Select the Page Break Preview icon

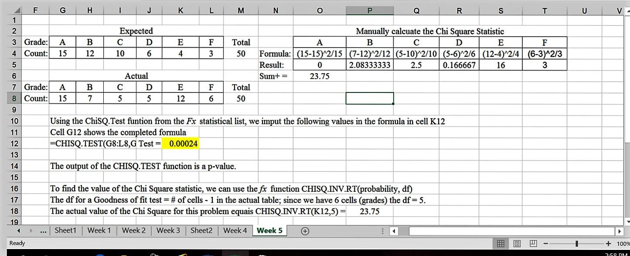(x=533, y=243)
